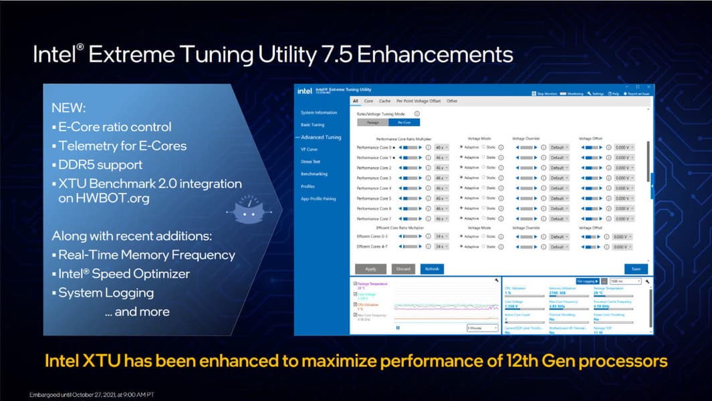This screenshot has width=712, height=401.
Task: Open Settings wrench in title bar
Action: (595, 94)
